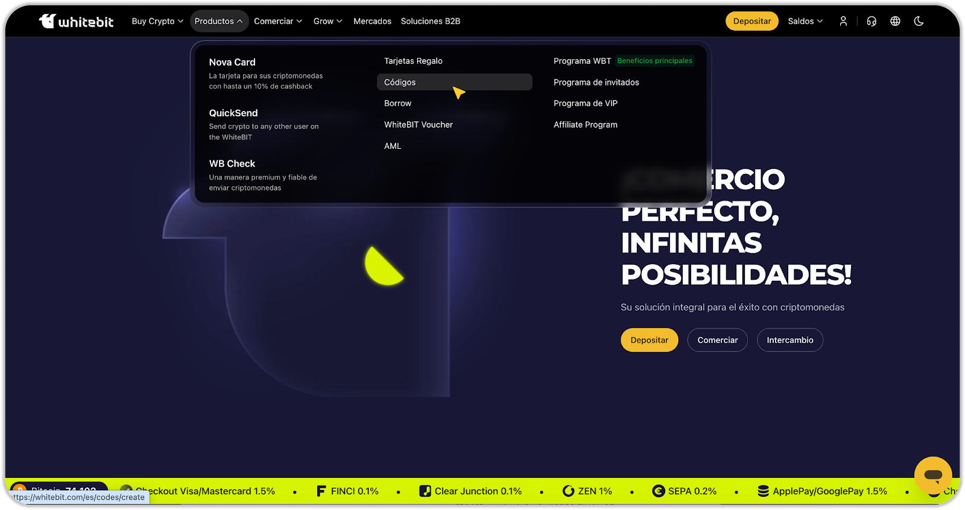Expand the Buy Crypto dropdown
This screenshot has height=510, width=965.
pos(157,21)
